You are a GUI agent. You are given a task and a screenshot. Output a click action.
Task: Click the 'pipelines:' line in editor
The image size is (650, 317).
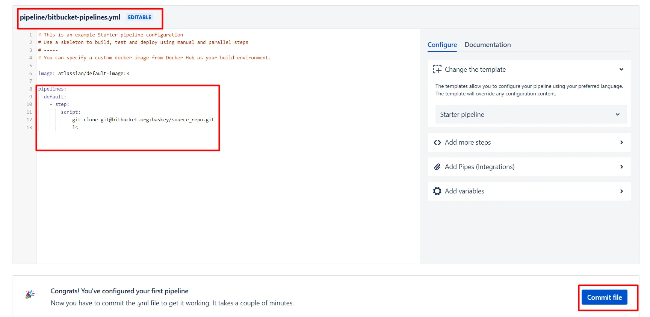coord(52,89)
